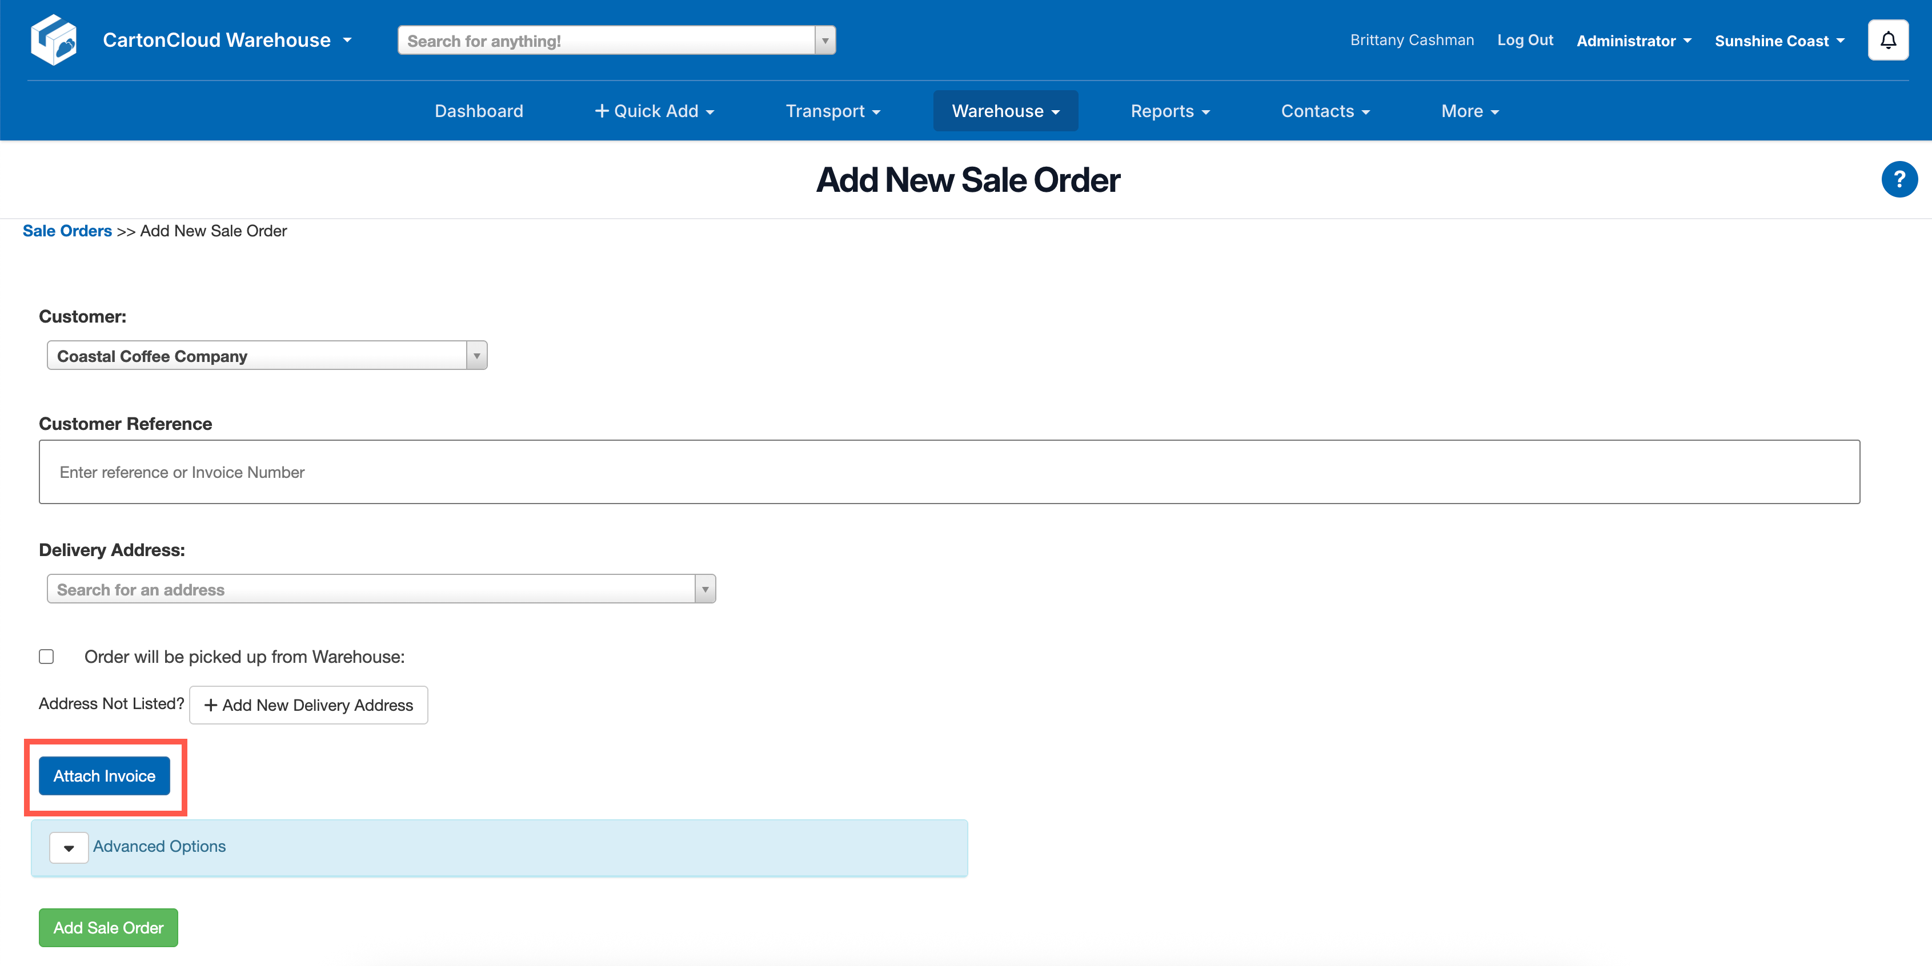Expand Advanced Options with the arrow toggle
The image size is (1932, 966).
[x=68, y=848]
